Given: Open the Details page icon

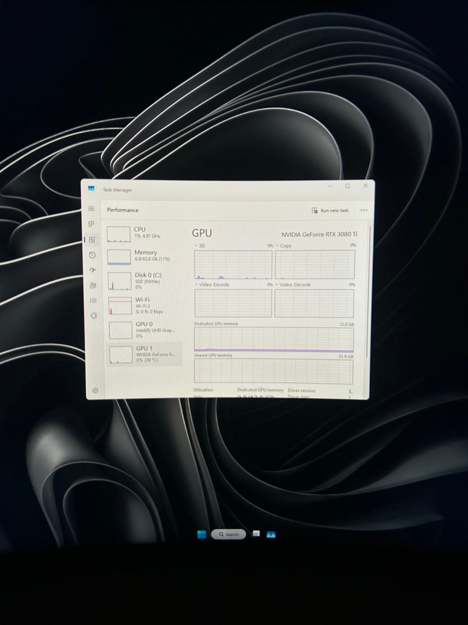Looking at the screenshot, I should (x=94, y=300).
